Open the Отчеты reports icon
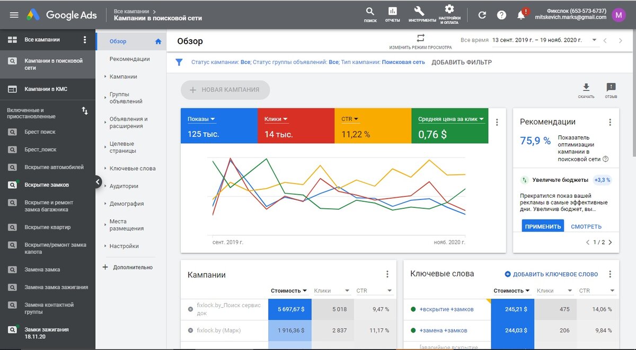Viewport: 636px width, 350px height. click(x=393, y=14)
